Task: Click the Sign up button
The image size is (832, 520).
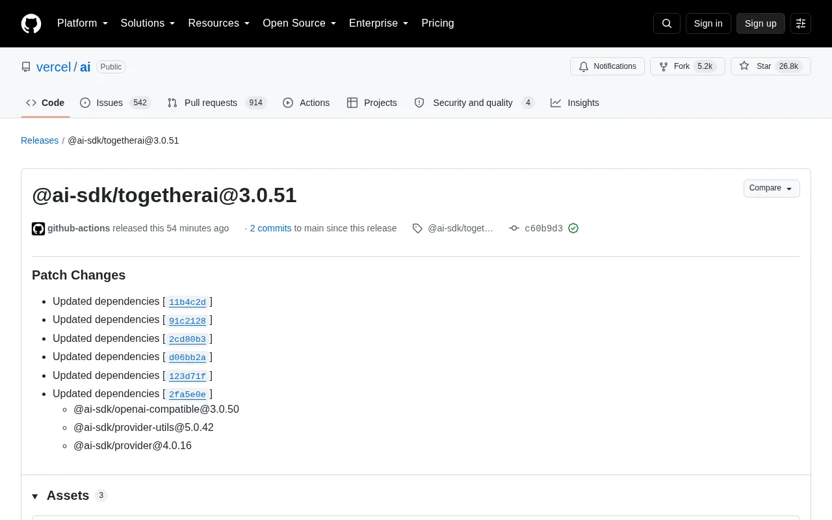Action: [760, 23]
